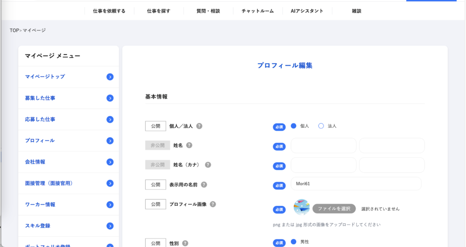Expand 会社情報 sidebar chevron
Screen dimensions: 466x247
[110, 162]
